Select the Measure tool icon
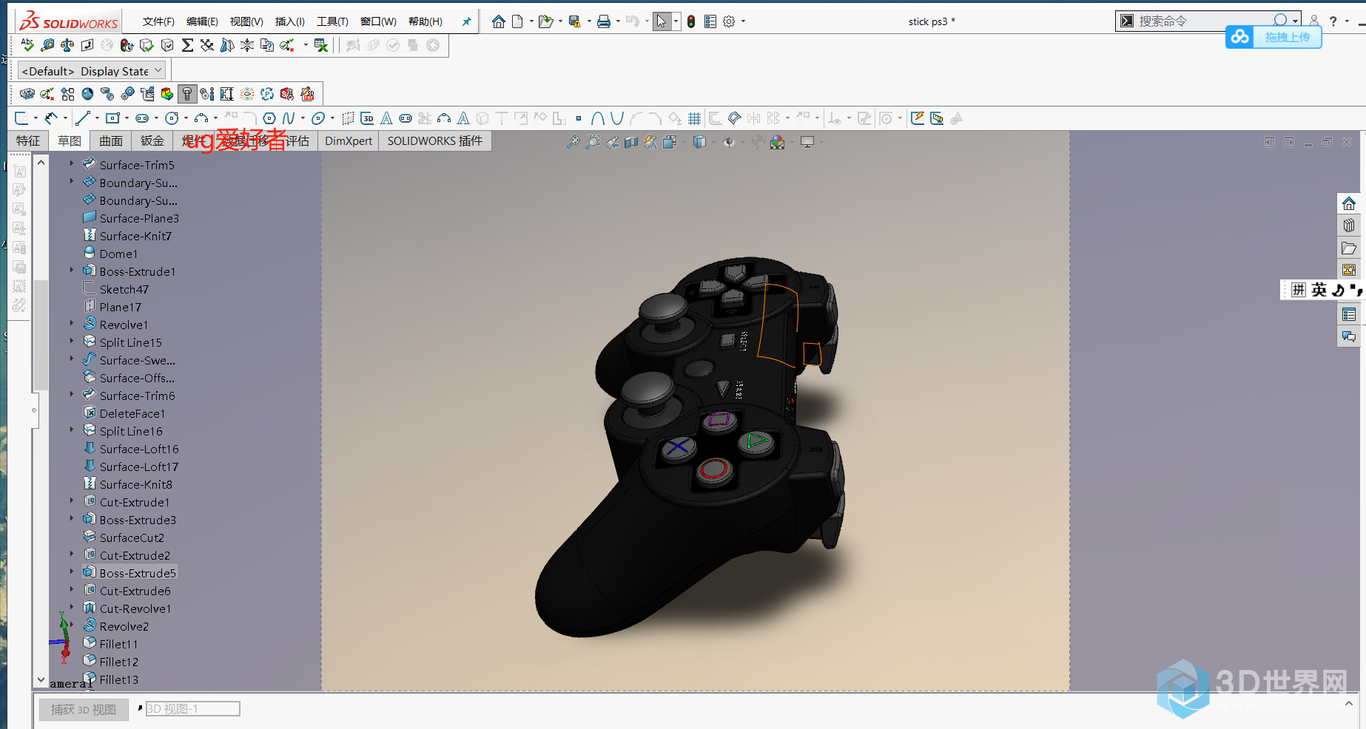 pyautogui.click(x=47, y=45)
